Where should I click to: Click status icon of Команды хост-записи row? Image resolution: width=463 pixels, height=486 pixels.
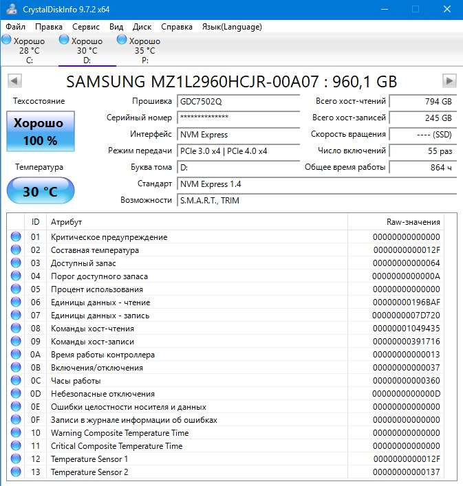16,341
